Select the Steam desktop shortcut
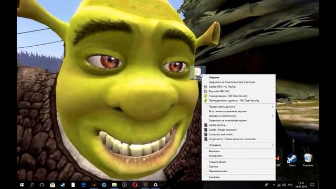336x189 pixels. click(292, 160)
